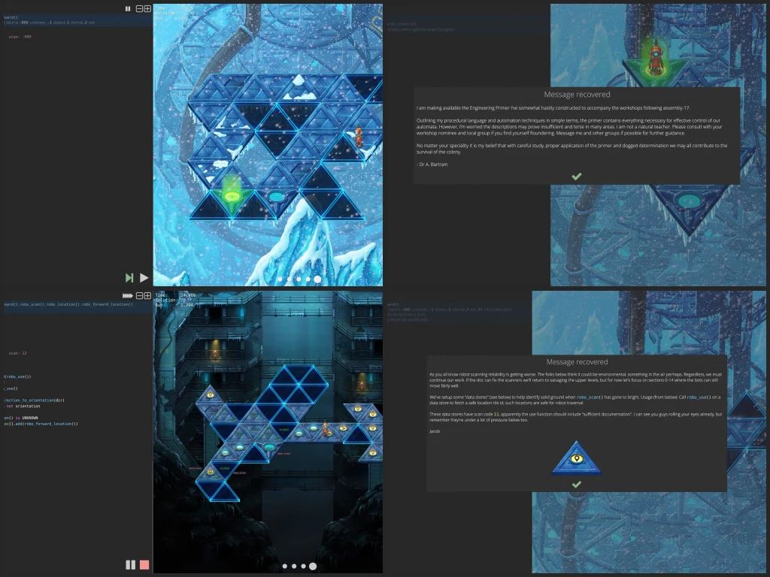Click the orange robot in the dark level
This screenshot has height=577, width=770.
click(x=326, y=429)
